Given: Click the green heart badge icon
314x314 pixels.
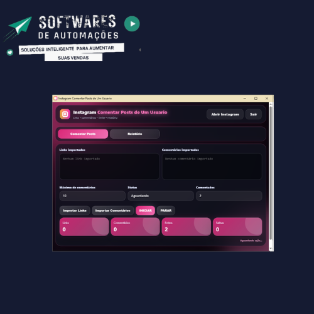Looking at the screenshot, I should point(10,52).
